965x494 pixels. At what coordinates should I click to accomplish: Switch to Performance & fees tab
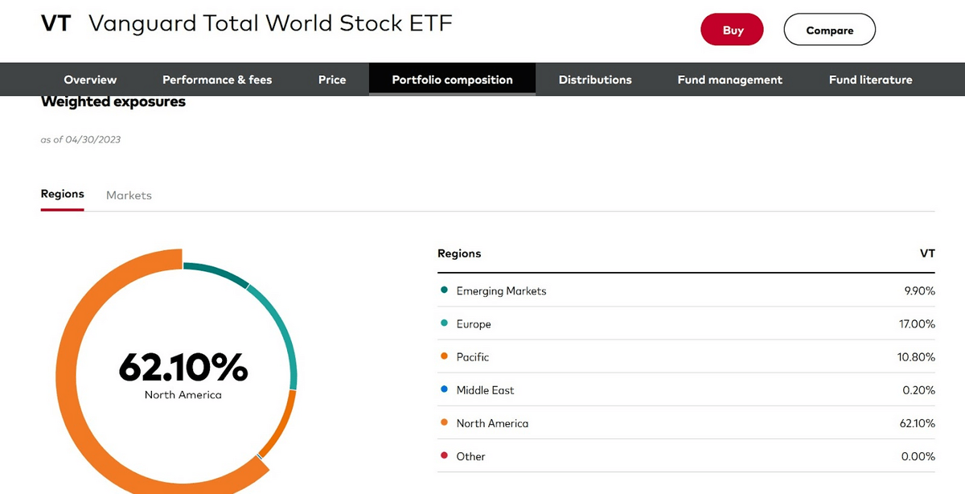coord(217,80)
